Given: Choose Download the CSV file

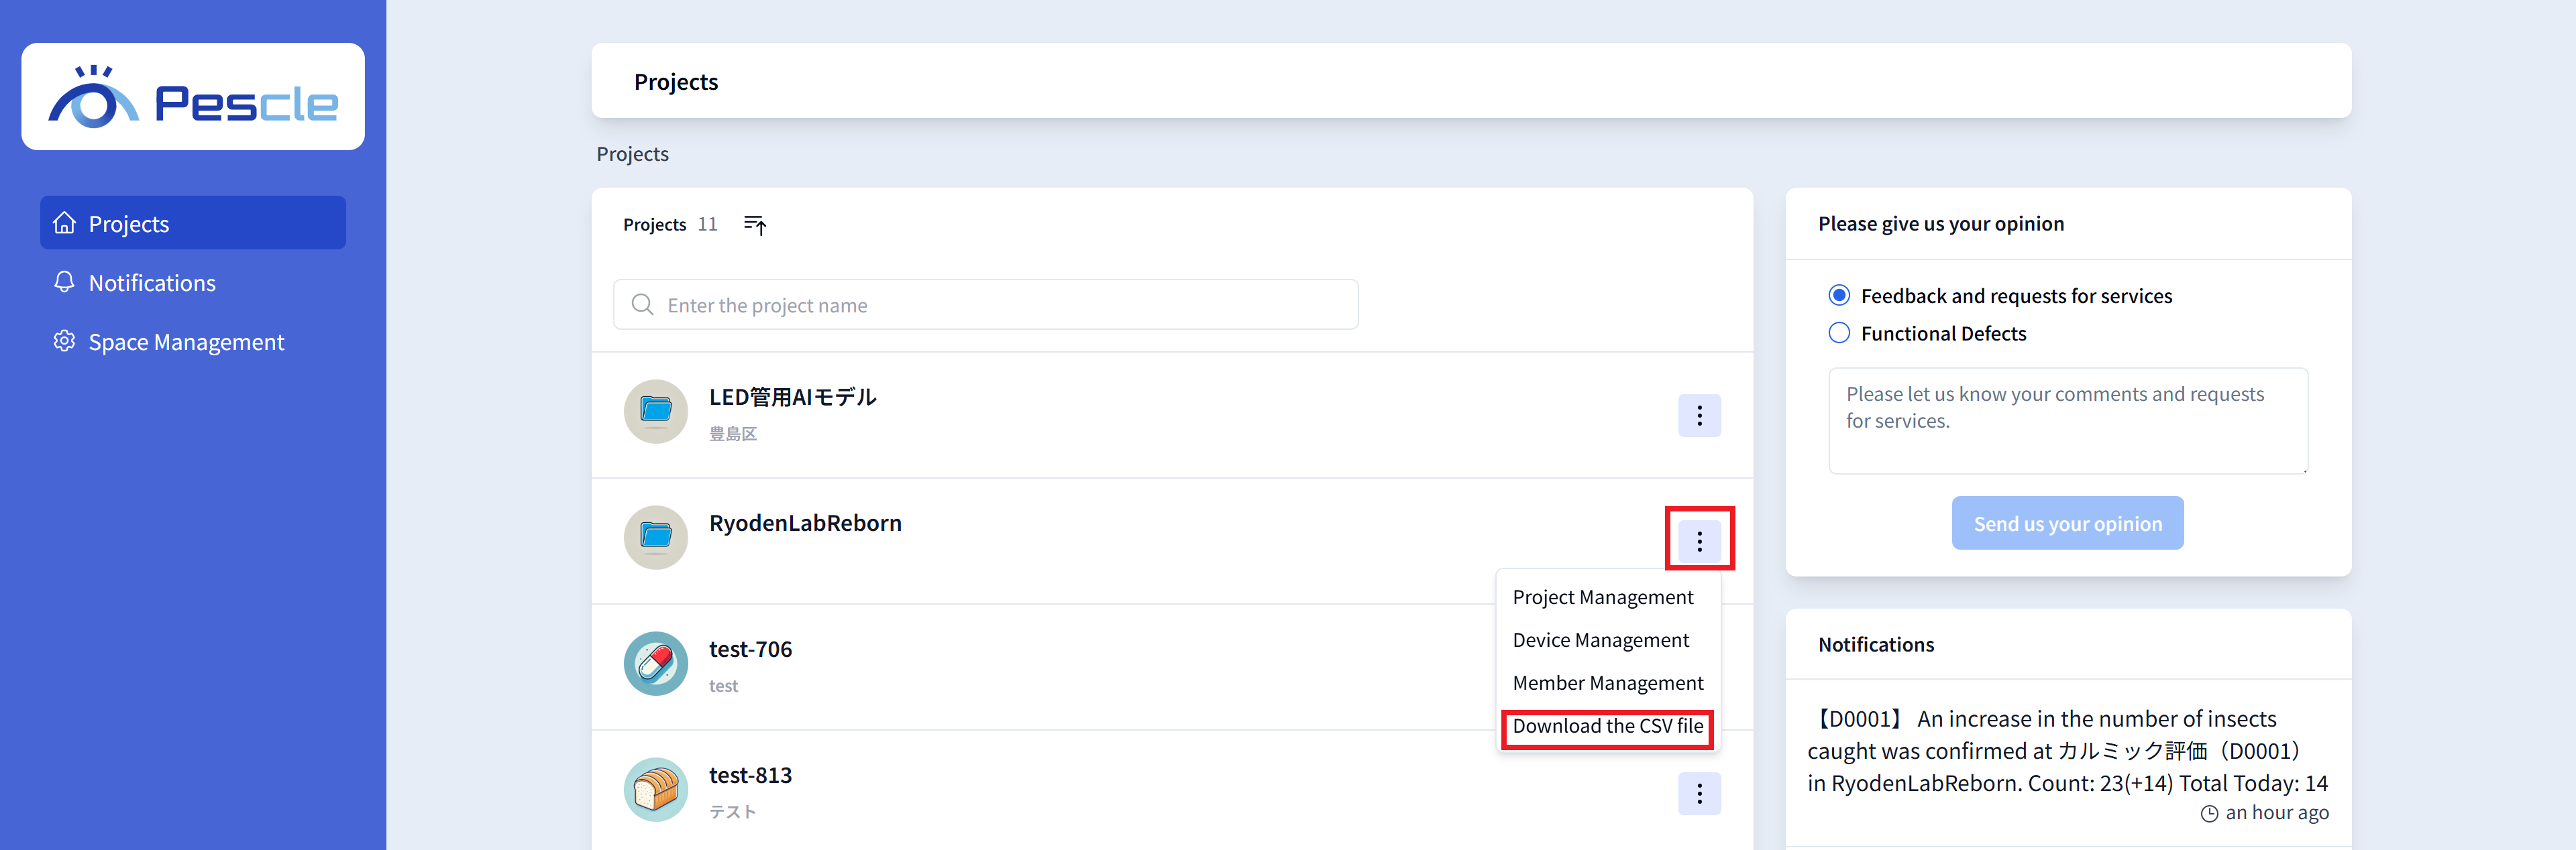Looking at the screenshot, I should click(x=1607, y=726).
